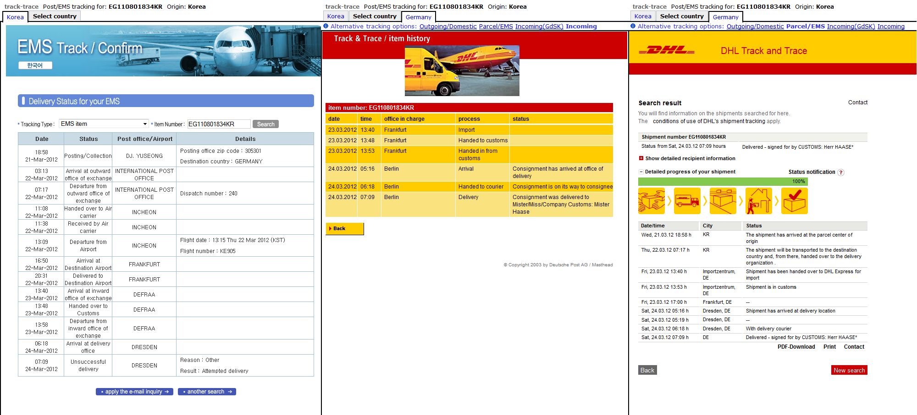Screen dimensions: 917x415
Task: Click 'Consignment is on its way to consignee' cell
Action: point(561,187)
